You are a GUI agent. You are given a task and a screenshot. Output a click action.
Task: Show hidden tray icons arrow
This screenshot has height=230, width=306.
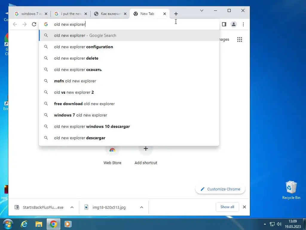point(265,224)
